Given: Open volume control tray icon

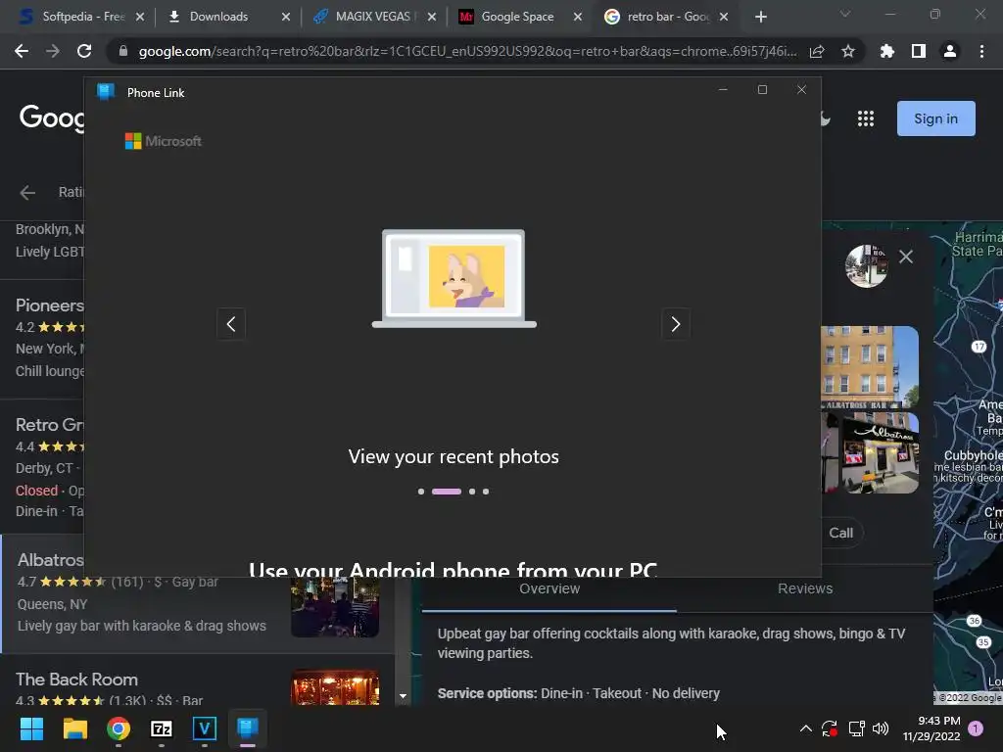Looking at the screenshot, I should point(881,728).
